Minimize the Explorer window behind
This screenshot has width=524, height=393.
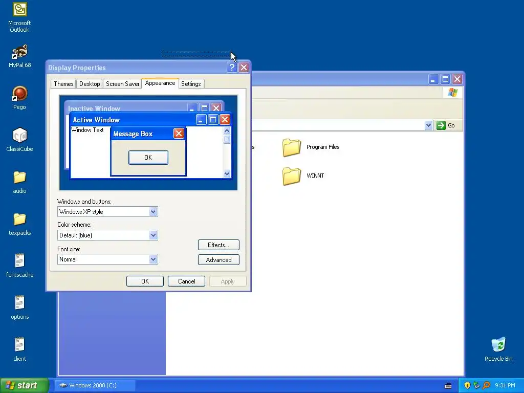click(433, 79)
